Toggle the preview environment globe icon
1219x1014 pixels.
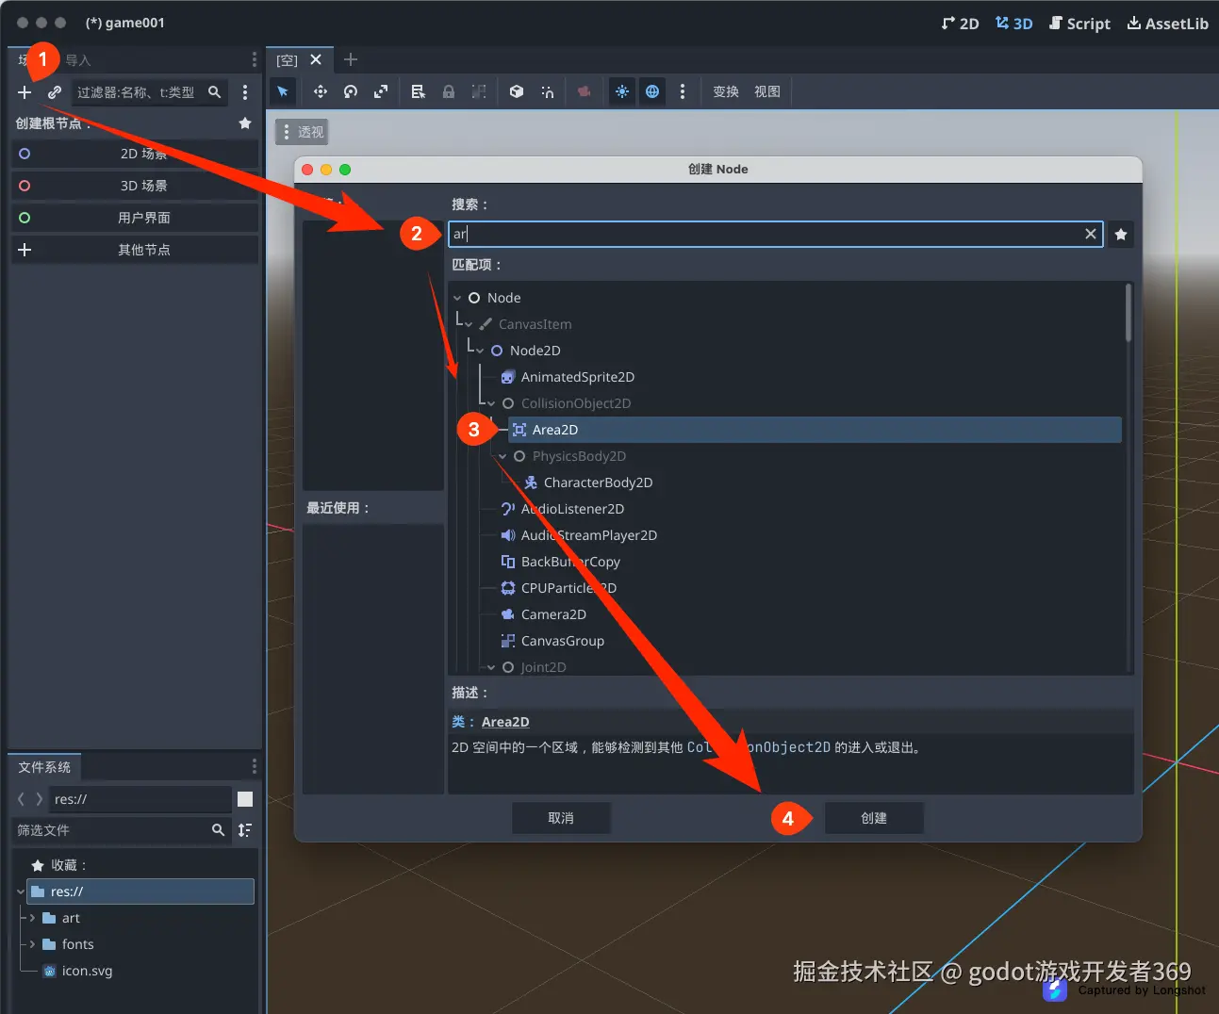[x=652, y=91]
